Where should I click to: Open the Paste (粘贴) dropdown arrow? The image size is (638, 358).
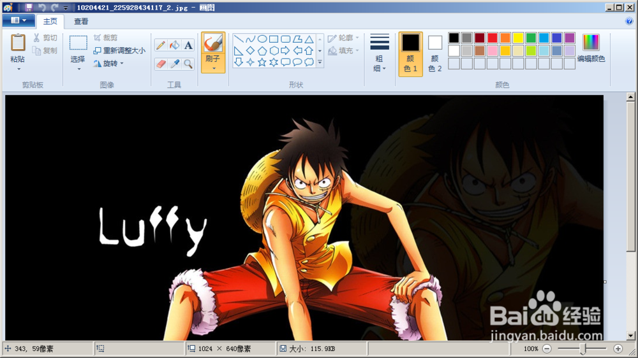point(19,69)
